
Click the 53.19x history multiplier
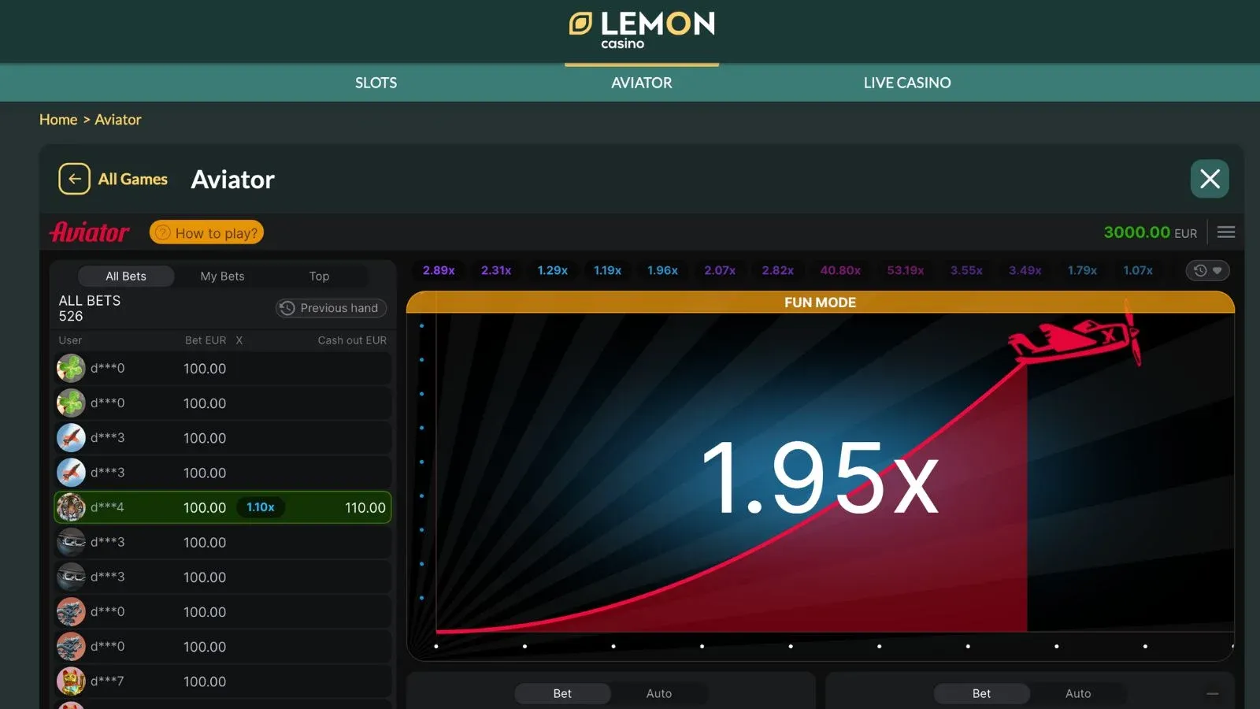pyautogui.click(x=905, y=270)
